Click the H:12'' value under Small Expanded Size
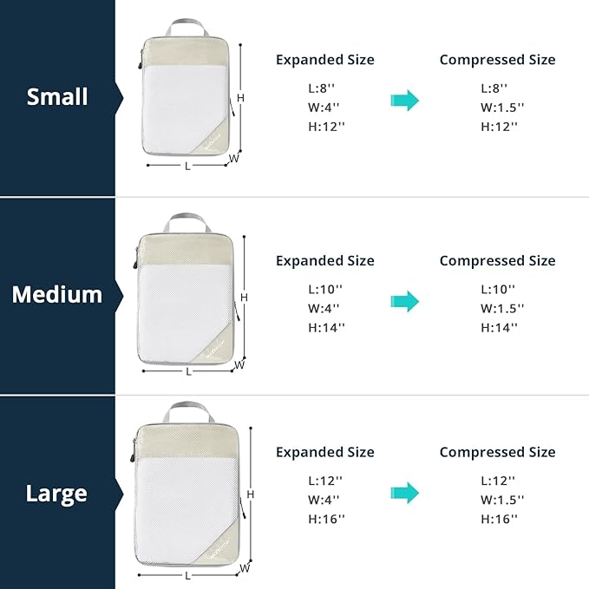589x589 pixels. [x=326, y=127]
